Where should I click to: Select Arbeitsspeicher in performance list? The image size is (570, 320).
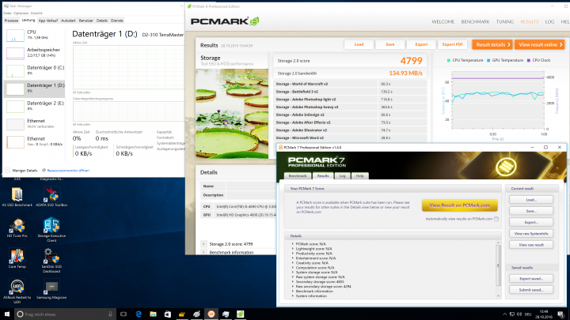[34, 53]
